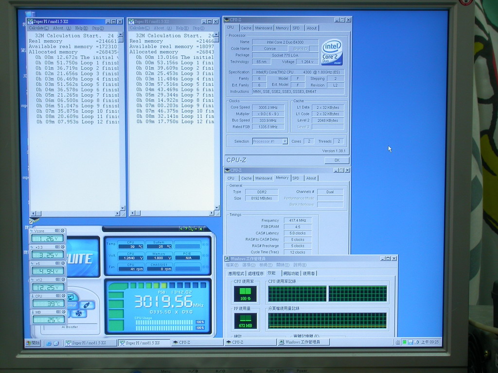Viewport: 498px width, 373px height.
Task: Click the fan icon in AI Suite
Action: click(x=78, y=314)
